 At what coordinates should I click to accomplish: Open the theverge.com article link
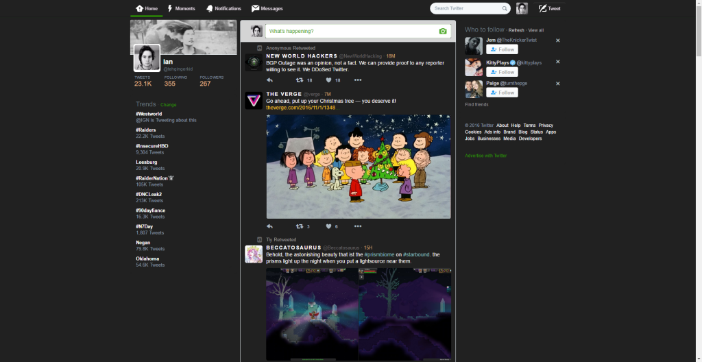tap(301, 108)
